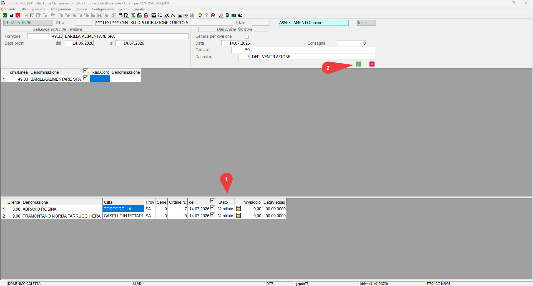Click the XML export toolbar icon
Image resolution: width=533 pixels, height=286 pixels.
(x=146, y=16)
